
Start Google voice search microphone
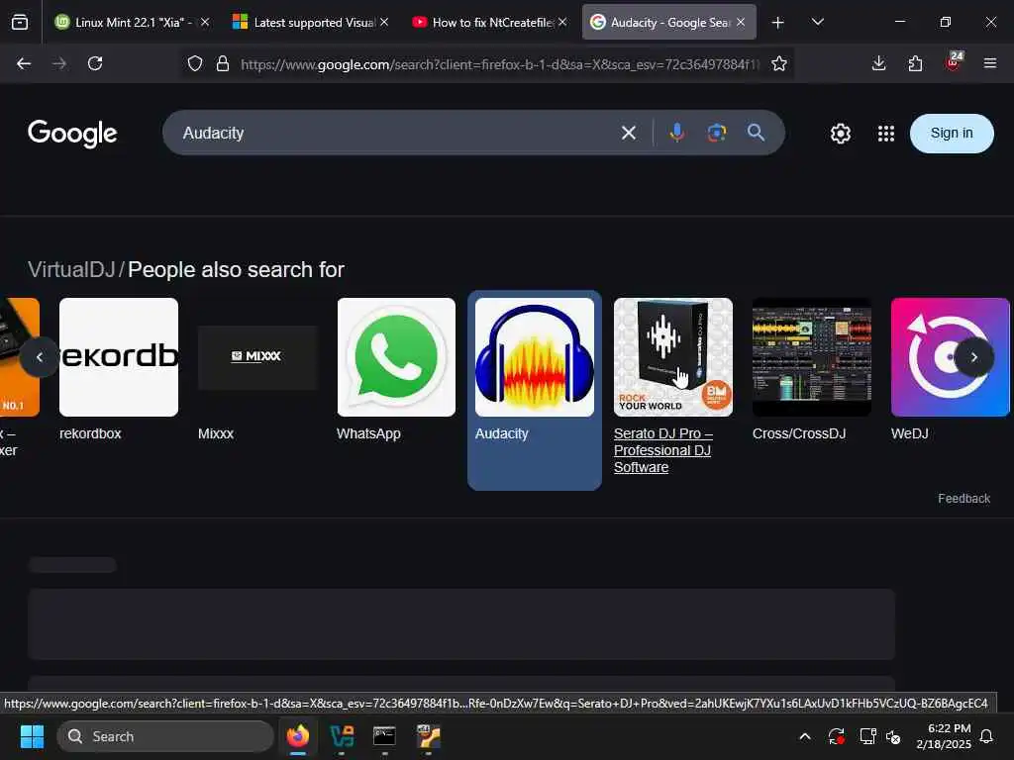point(676,134)
